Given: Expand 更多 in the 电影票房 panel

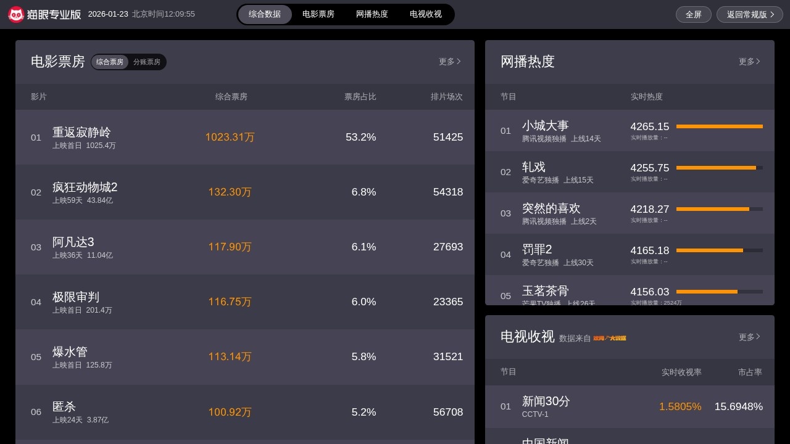Looking at the screenshot, I should click(449, 62).
